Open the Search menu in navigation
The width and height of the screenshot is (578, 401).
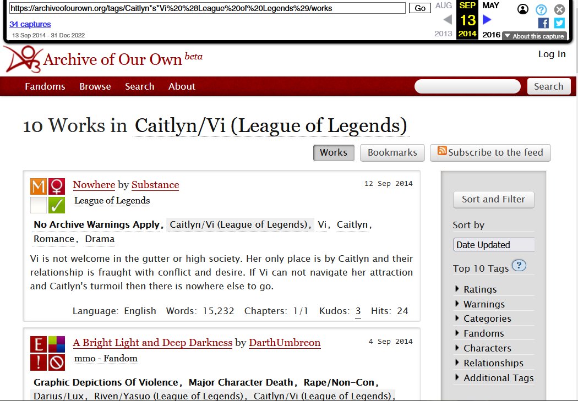click(139, 86)
